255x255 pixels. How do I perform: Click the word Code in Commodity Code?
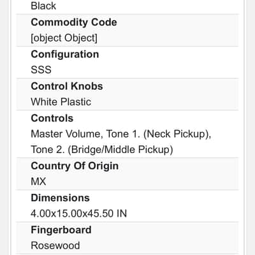[x=104, y=22]
